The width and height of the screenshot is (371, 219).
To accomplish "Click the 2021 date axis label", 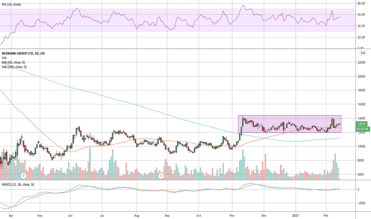I will point(296,215).
